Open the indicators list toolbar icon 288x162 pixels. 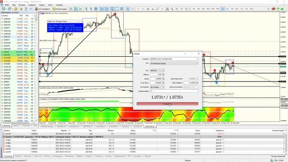(112, 9)
